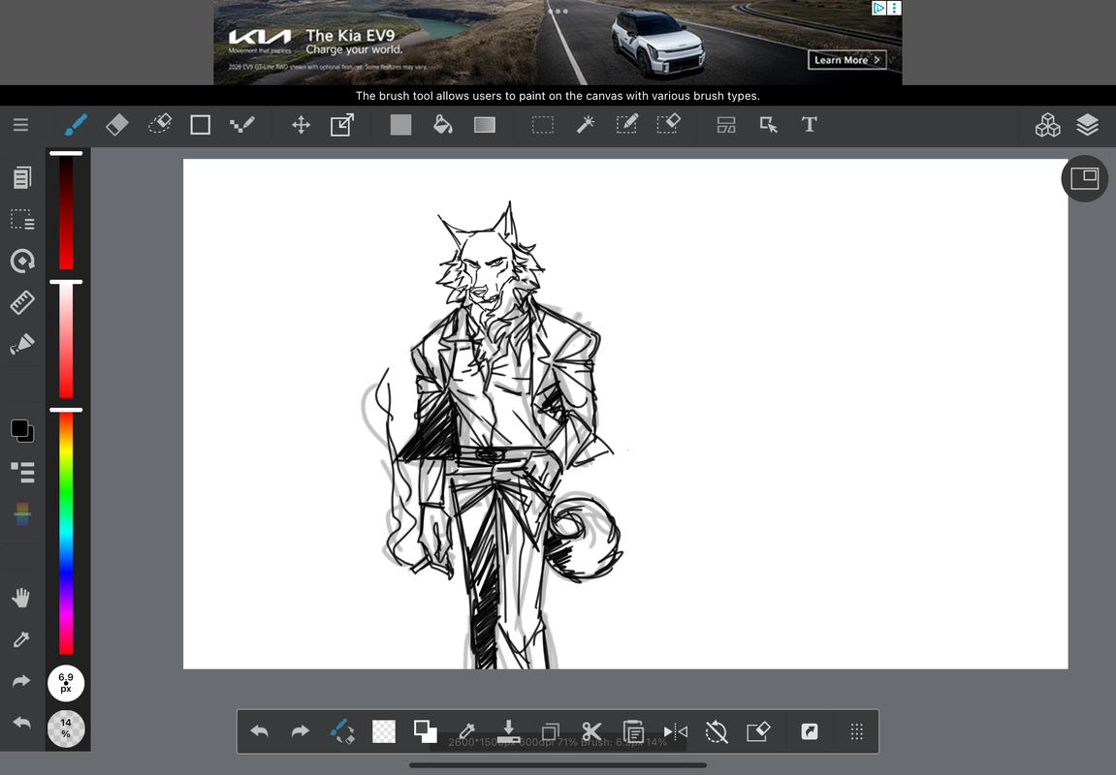
Task: Select the Magic Wand tool
Action: pos(585,125)
